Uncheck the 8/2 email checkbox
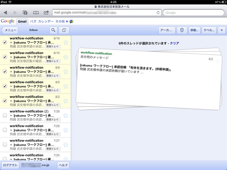Viewport: 227px width, 170px height. (5, 101)
